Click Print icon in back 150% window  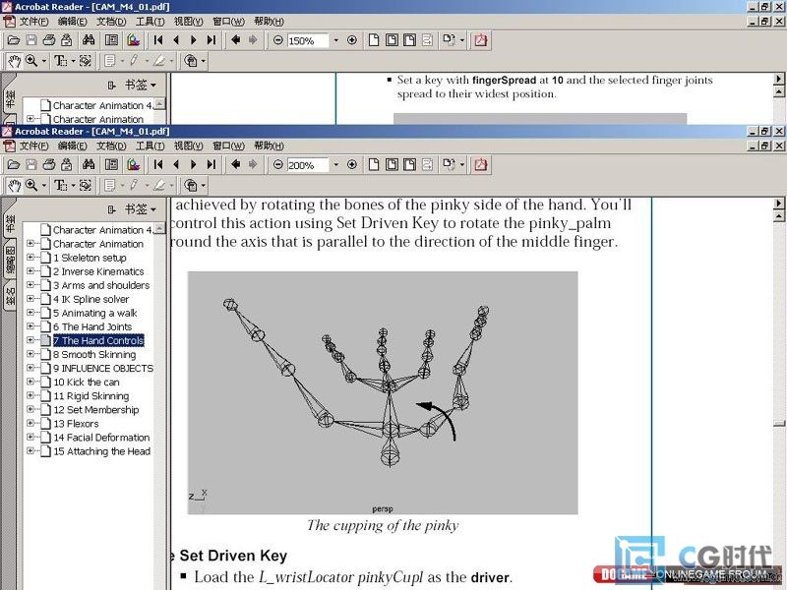click(x=49, y=40)
